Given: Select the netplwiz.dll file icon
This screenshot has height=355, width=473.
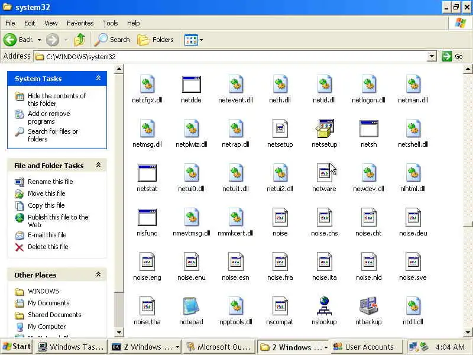Looking at the screenshot, I should (191, 128).
